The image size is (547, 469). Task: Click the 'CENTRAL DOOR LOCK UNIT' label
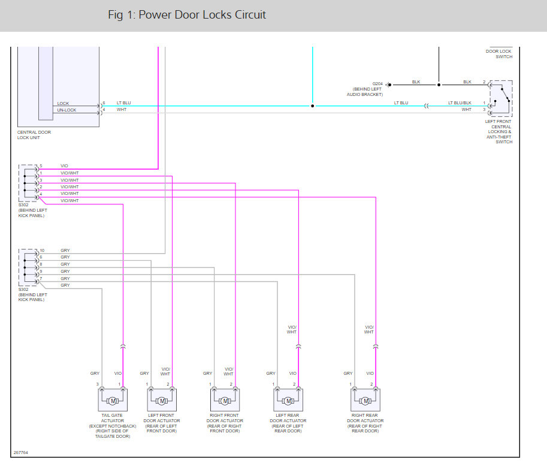click(34, 135)
